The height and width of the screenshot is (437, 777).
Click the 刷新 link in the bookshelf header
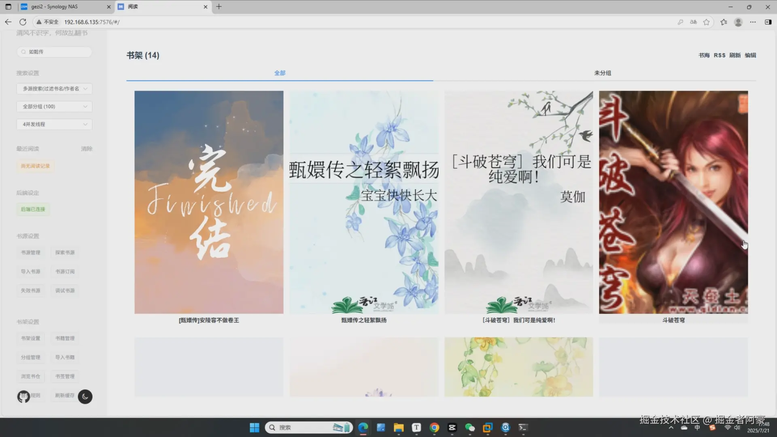[x=735, y=55]
